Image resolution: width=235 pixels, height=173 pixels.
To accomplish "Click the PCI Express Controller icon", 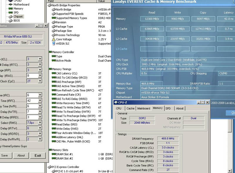I will [x=50, y=167].
